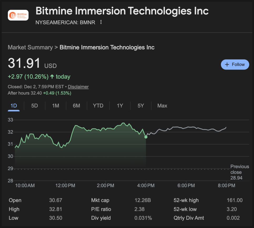Screen dimensions: 254x228
Task: Click the Mkt cap value 12.26B
Action: 143,200
